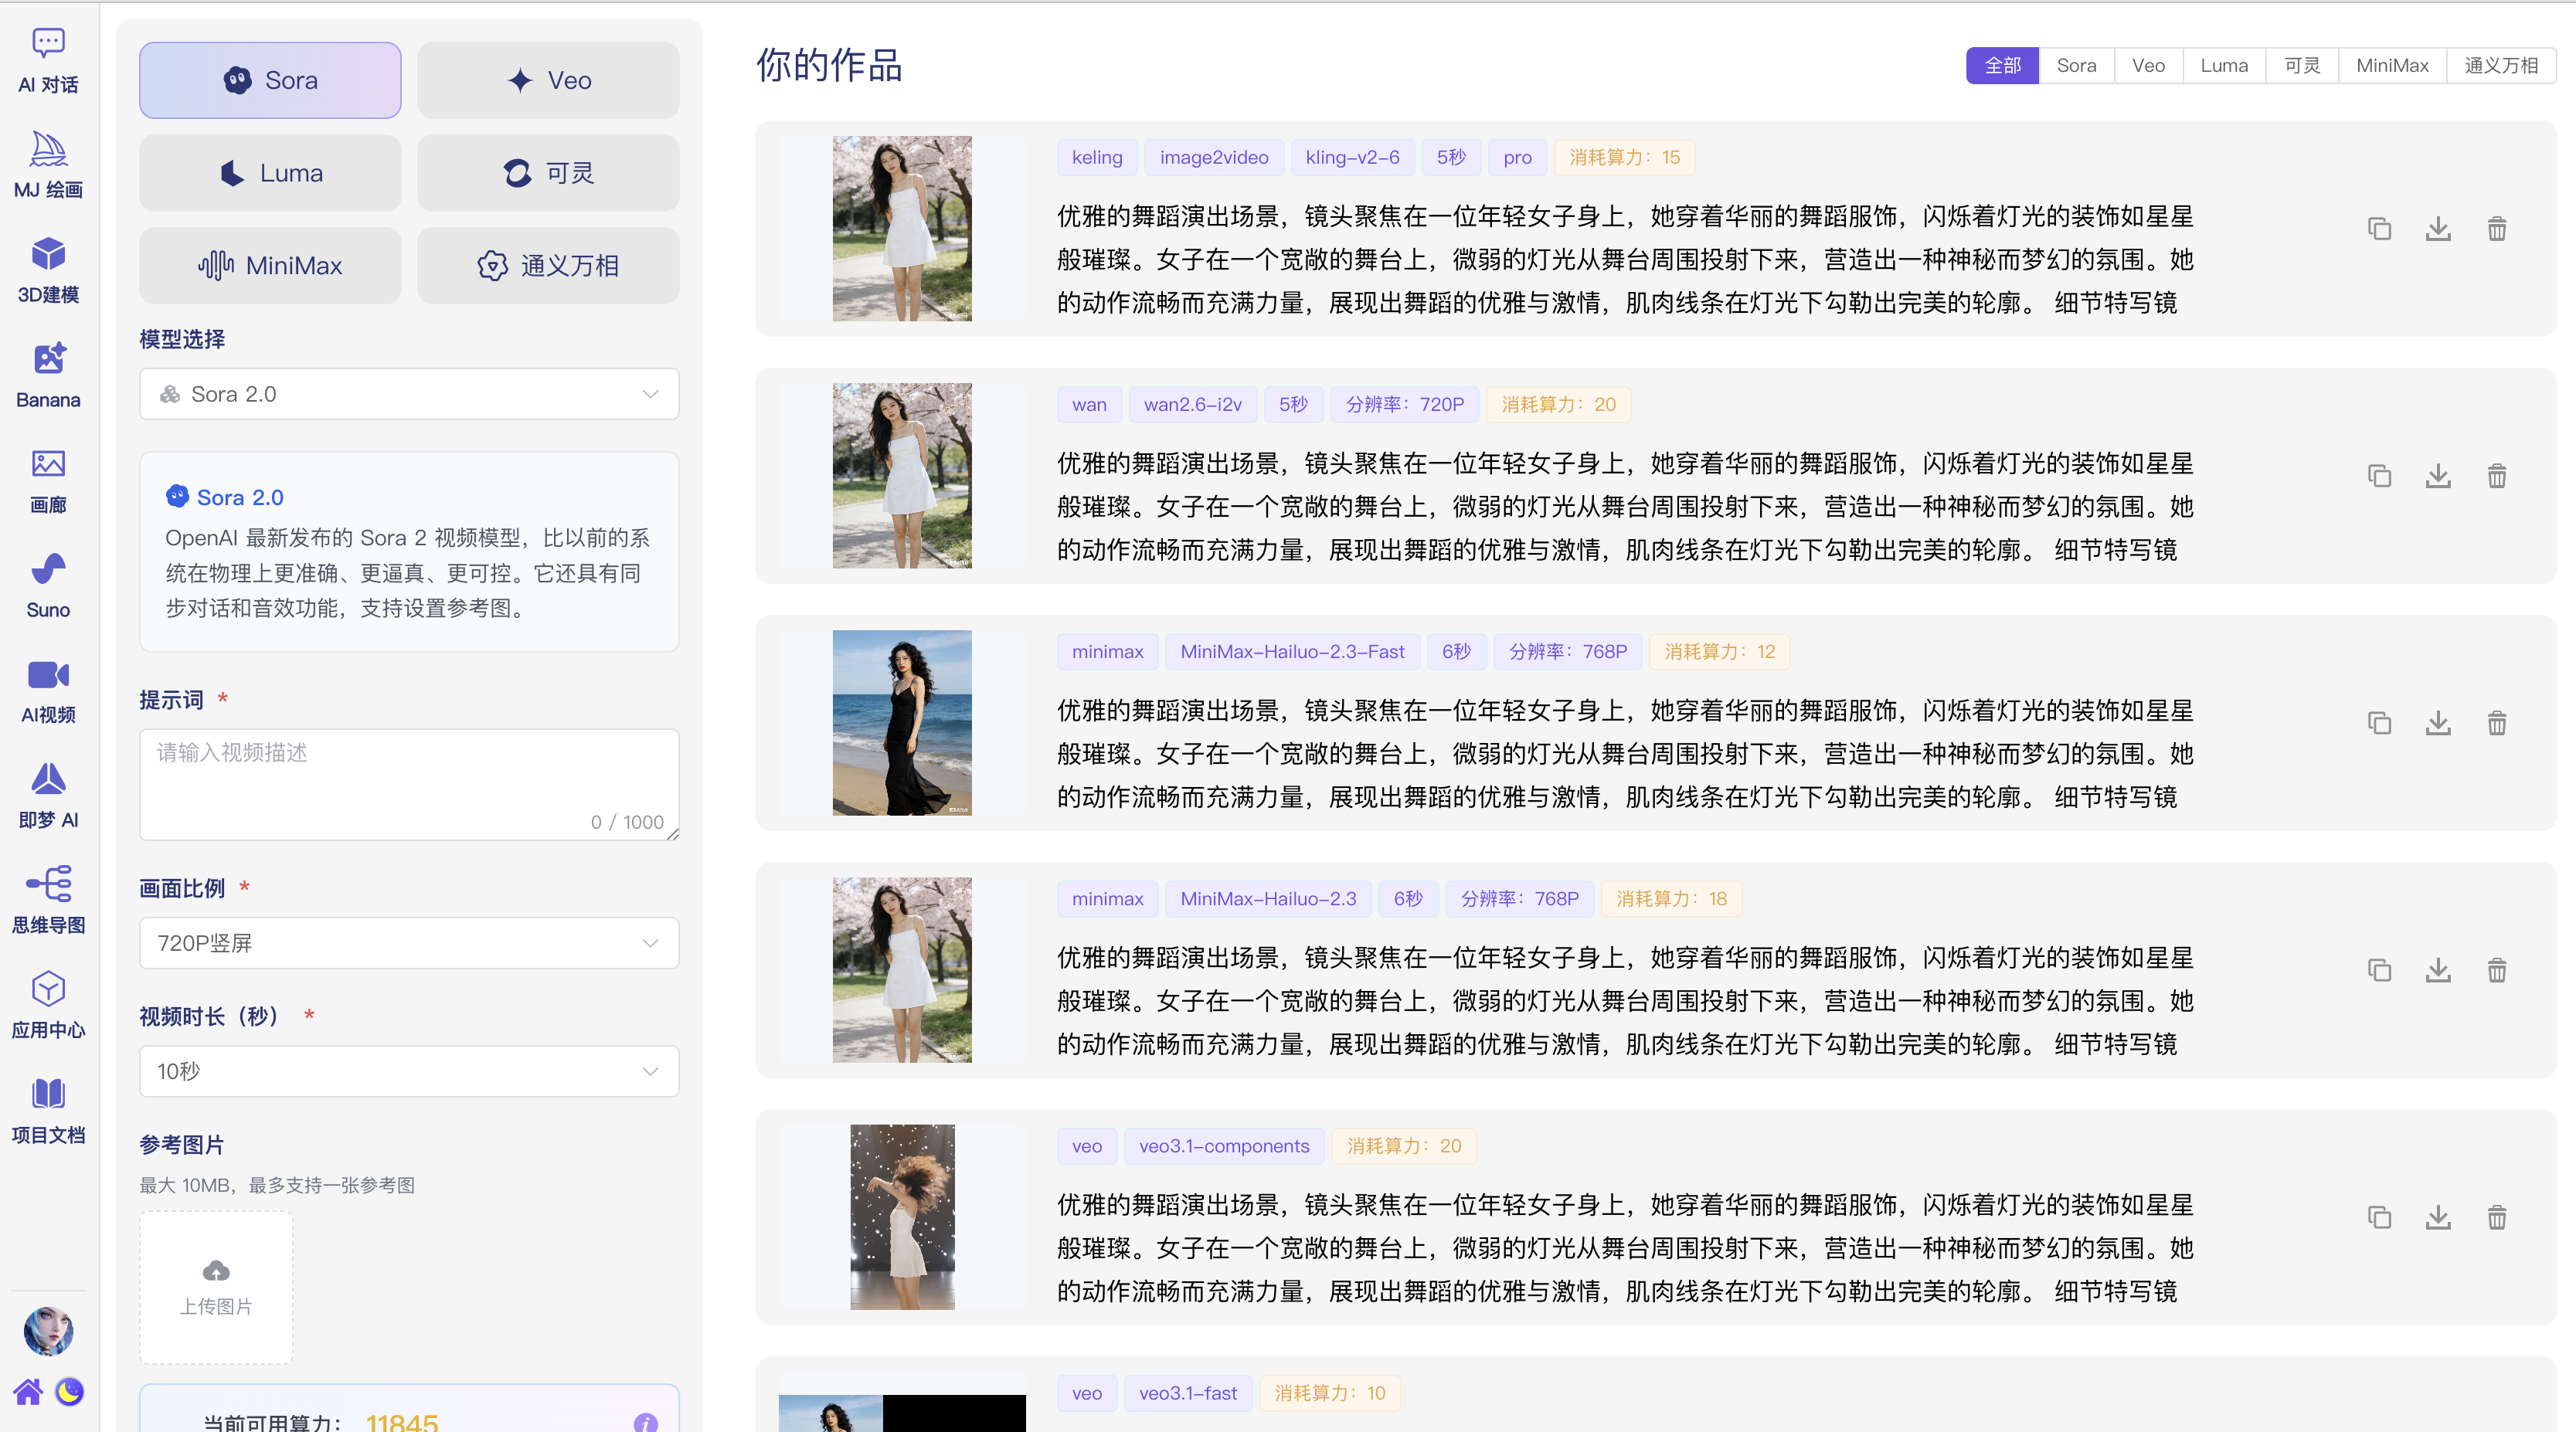This screenshot has width=2576, height=1432.
Task: Download the MiniMax-Hailuo-2.3-Fast video
Action: pos(2438,723)
